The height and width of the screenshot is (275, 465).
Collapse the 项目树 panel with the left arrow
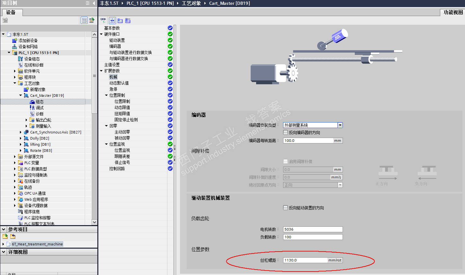click(x=94, y=3)
